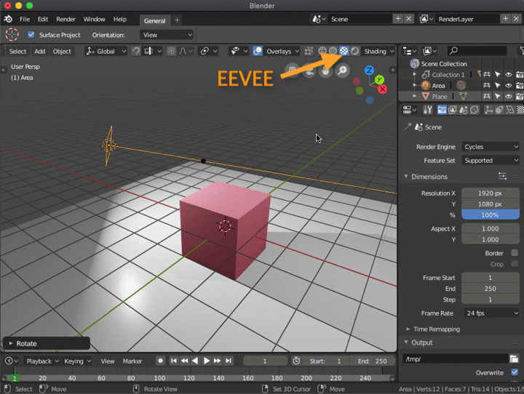Viewport: 524px width, 394px height.
Task: Open the Window menu
Action: click(94, 19)
